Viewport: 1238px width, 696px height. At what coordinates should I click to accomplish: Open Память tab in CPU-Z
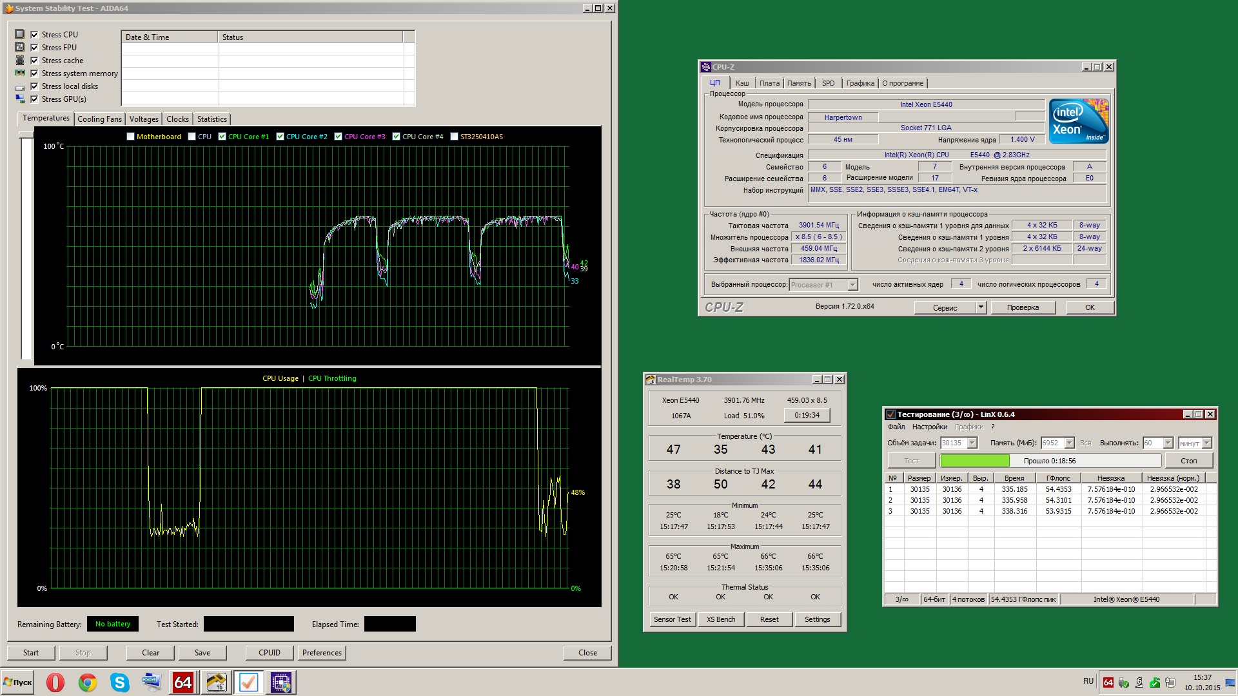799,83
